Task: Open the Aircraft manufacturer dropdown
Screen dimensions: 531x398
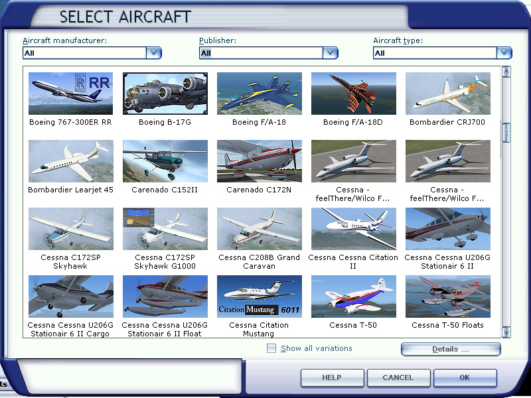Action: [154, 53]
